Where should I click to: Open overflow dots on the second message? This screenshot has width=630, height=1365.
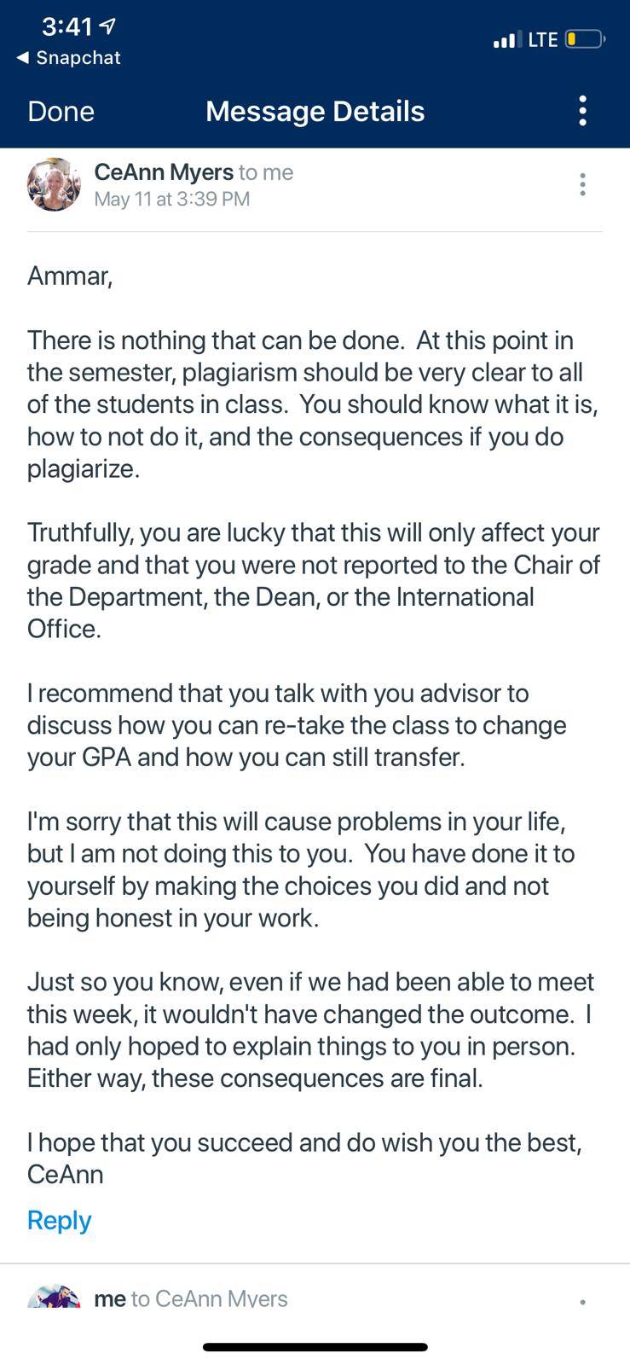click(582, 1302)
